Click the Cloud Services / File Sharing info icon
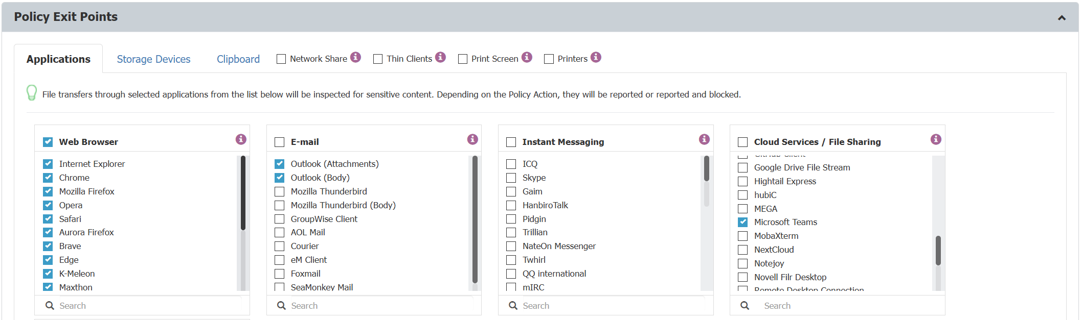 click(x=936, y=139)
